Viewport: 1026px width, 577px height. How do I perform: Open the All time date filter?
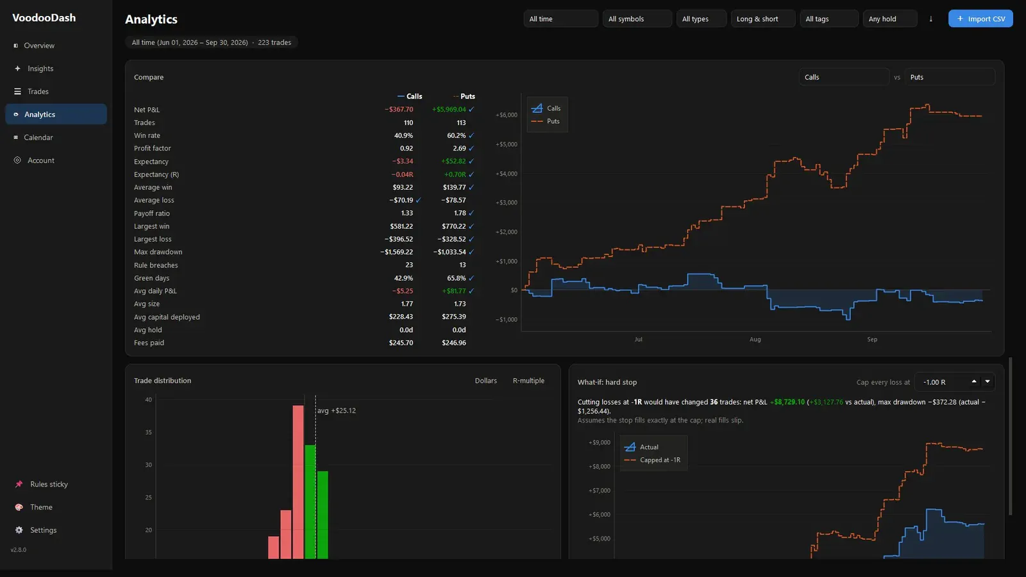[561, 19]
